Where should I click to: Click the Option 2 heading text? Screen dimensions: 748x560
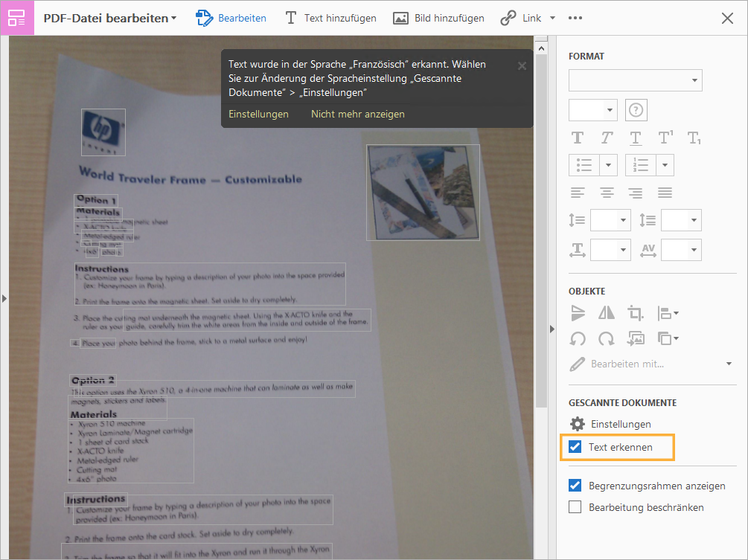coord(92,380)
